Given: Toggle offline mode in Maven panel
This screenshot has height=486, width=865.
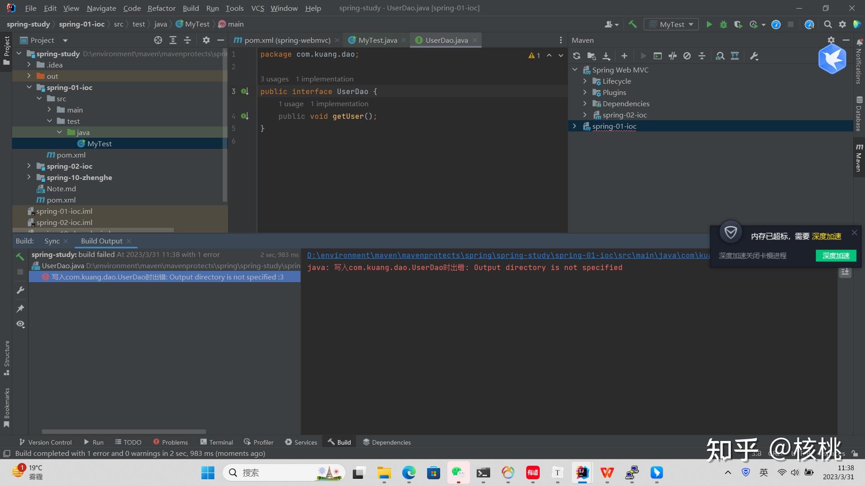Looking at the screenshot, I should (x=688, y=56).
